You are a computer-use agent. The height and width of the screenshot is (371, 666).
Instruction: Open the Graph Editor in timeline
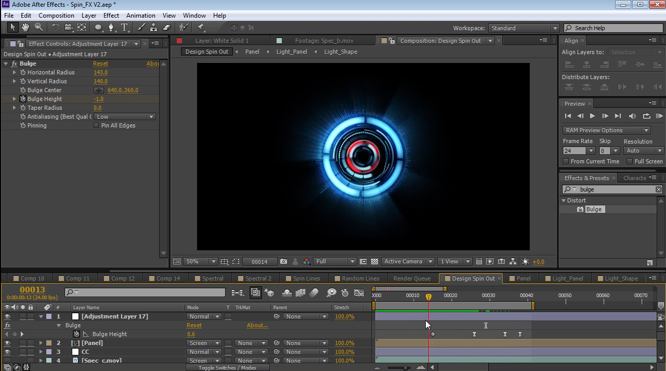tap(359, 293)
